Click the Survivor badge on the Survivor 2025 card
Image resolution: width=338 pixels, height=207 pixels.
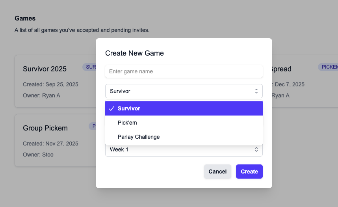click(90, 67)
